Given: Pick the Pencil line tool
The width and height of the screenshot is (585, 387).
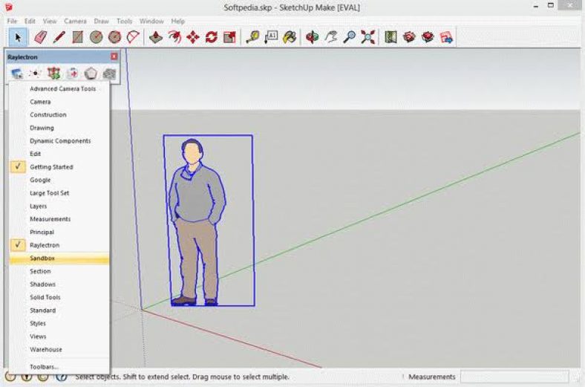Looking at the screenshot, I should pyautogui.click(x=59, y=36).
